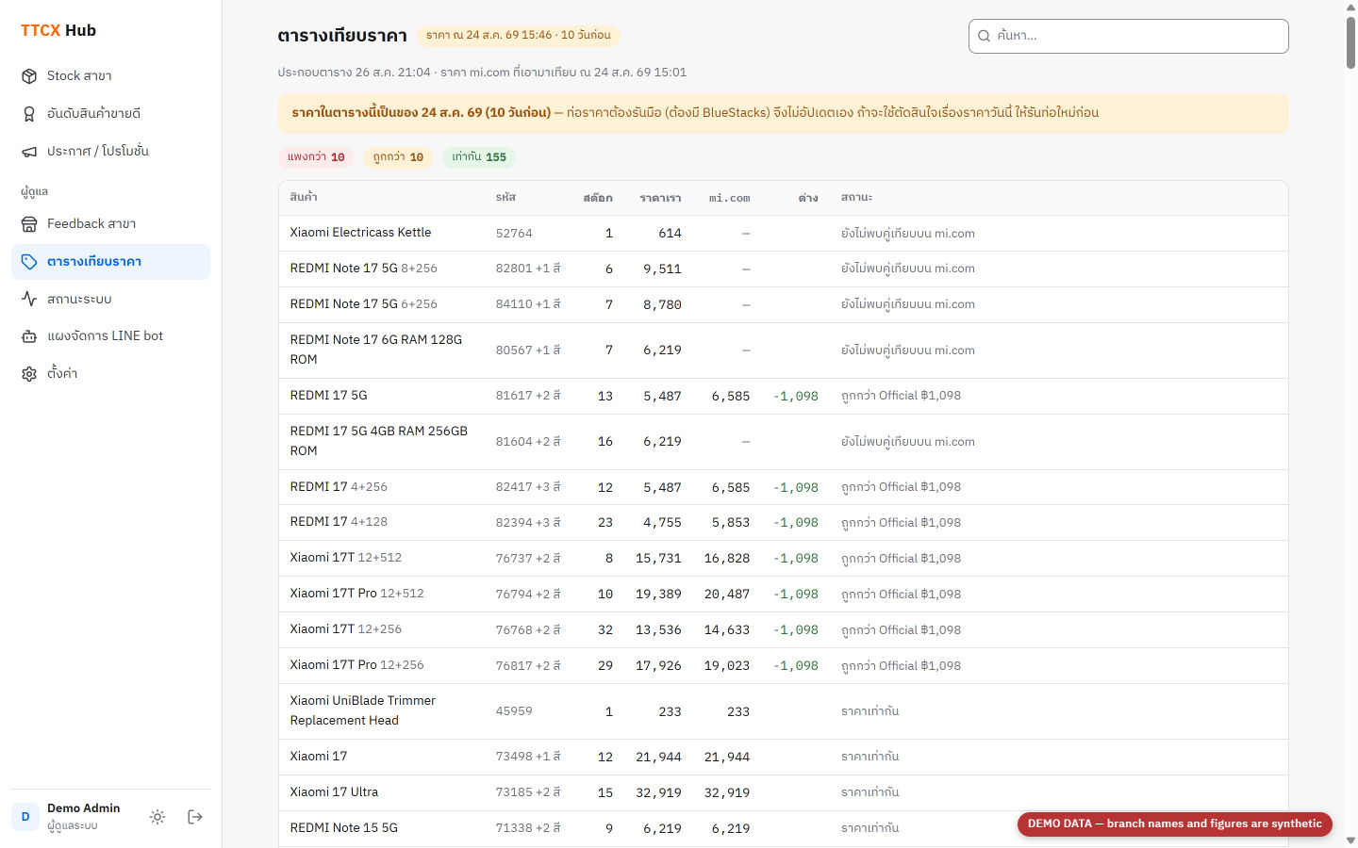Click the ต่าง column header
This screenshot has height=848, width=1358.
[x=808, y=198]
